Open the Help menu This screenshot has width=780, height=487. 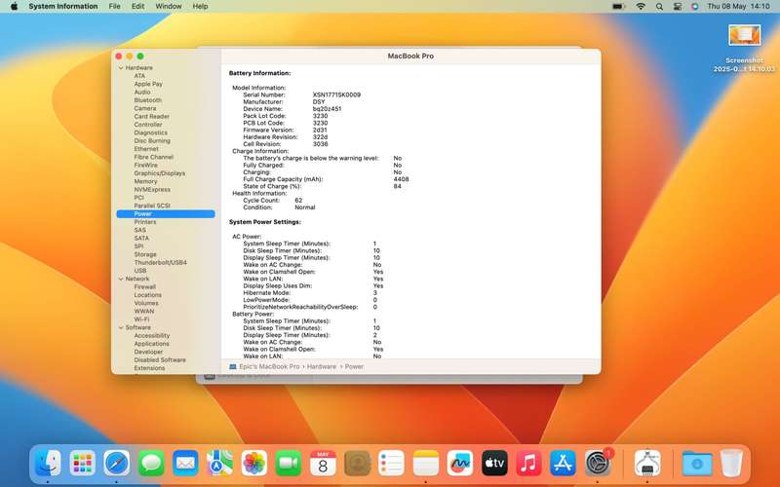(200, 7)
